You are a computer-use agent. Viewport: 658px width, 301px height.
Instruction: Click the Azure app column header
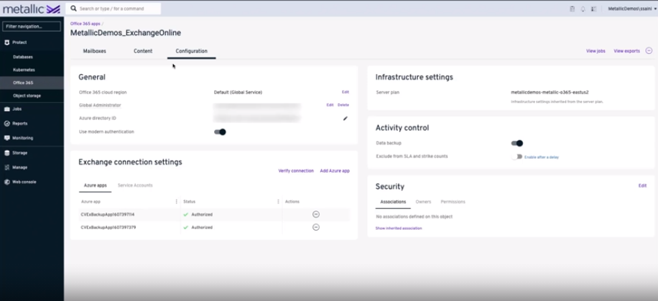91,202
